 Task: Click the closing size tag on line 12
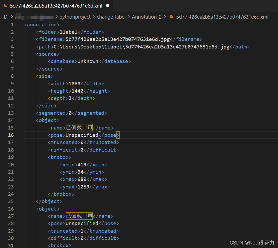[46, 106]
